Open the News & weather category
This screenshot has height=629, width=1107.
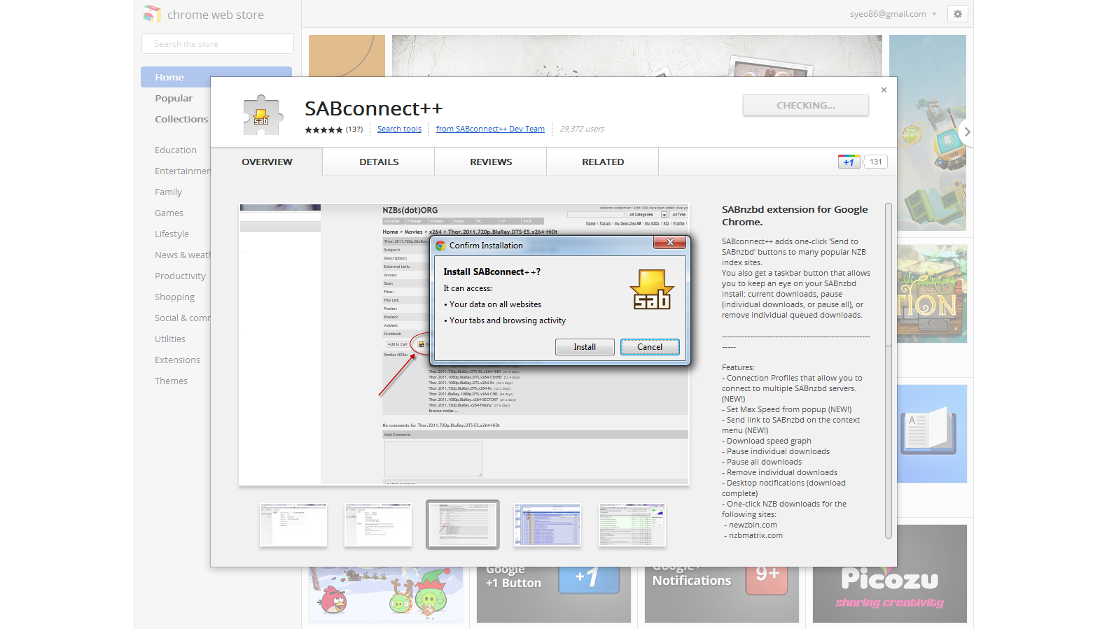click(182, 255)
